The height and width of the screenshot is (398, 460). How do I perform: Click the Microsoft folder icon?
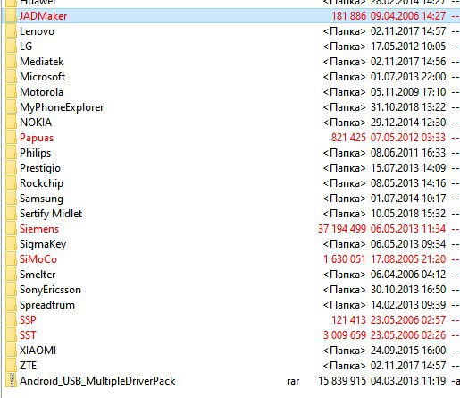[11, 77]
